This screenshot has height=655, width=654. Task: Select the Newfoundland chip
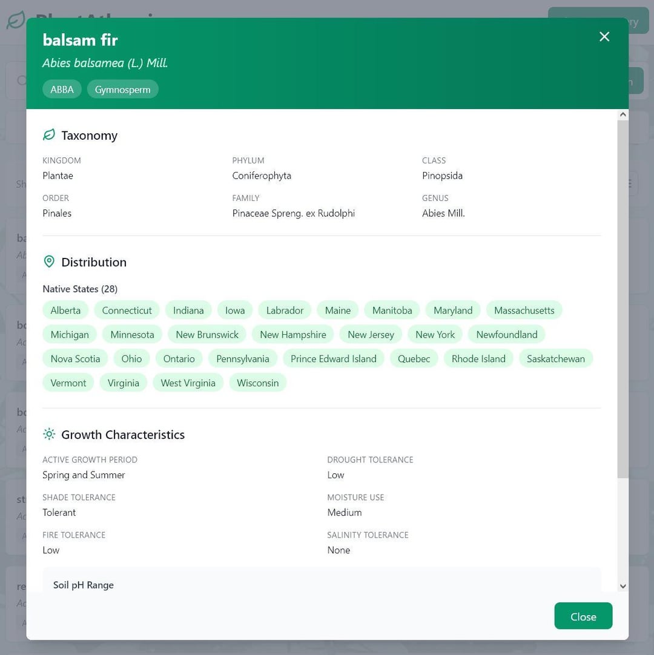tap(506, 335)
